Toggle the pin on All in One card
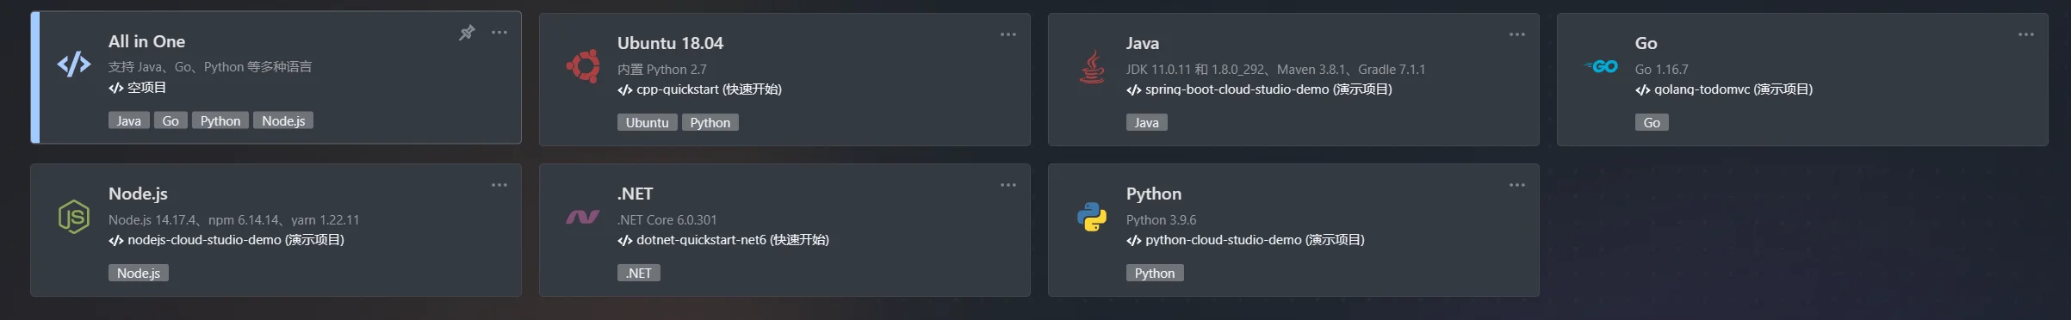Screen dimensions: 2071x320 click(x=467, y=33)
